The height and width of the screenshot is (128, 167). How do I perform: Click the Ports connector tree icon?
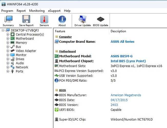[x=12, y=71]
